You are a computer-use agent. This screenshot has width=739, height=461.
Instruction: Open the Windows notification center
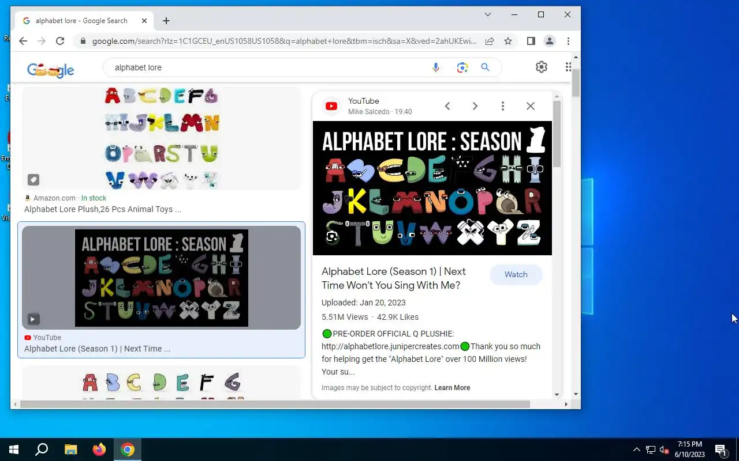[x=721, y=449]
